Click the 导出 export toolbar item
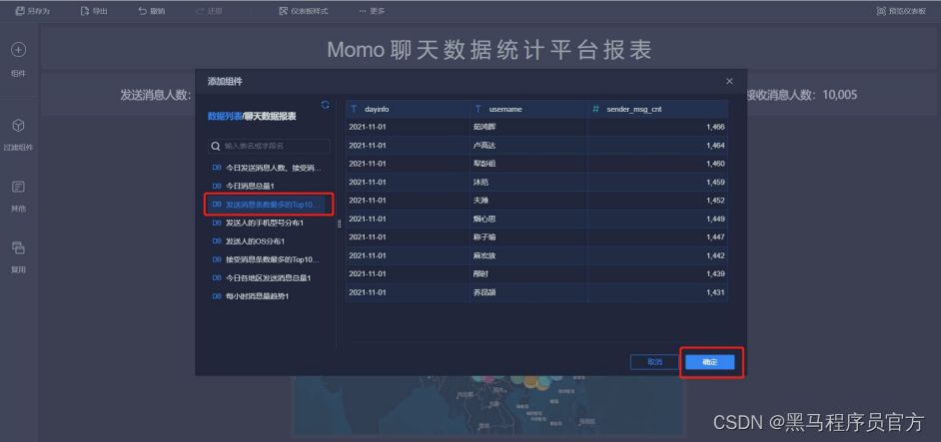 [x=94, y=11]
